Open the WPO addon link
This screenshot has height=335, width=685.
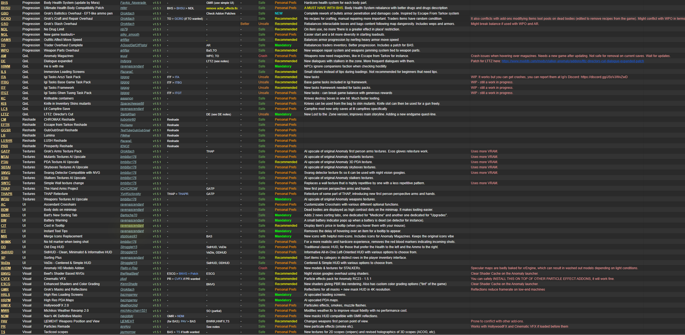point(5,50)
